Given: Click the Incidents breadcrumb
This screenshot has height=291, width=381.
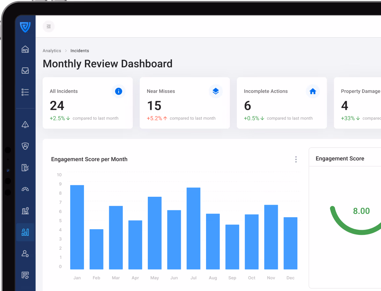Looking at the screenshot, I should pyautogui.click(x=80, y=51).
